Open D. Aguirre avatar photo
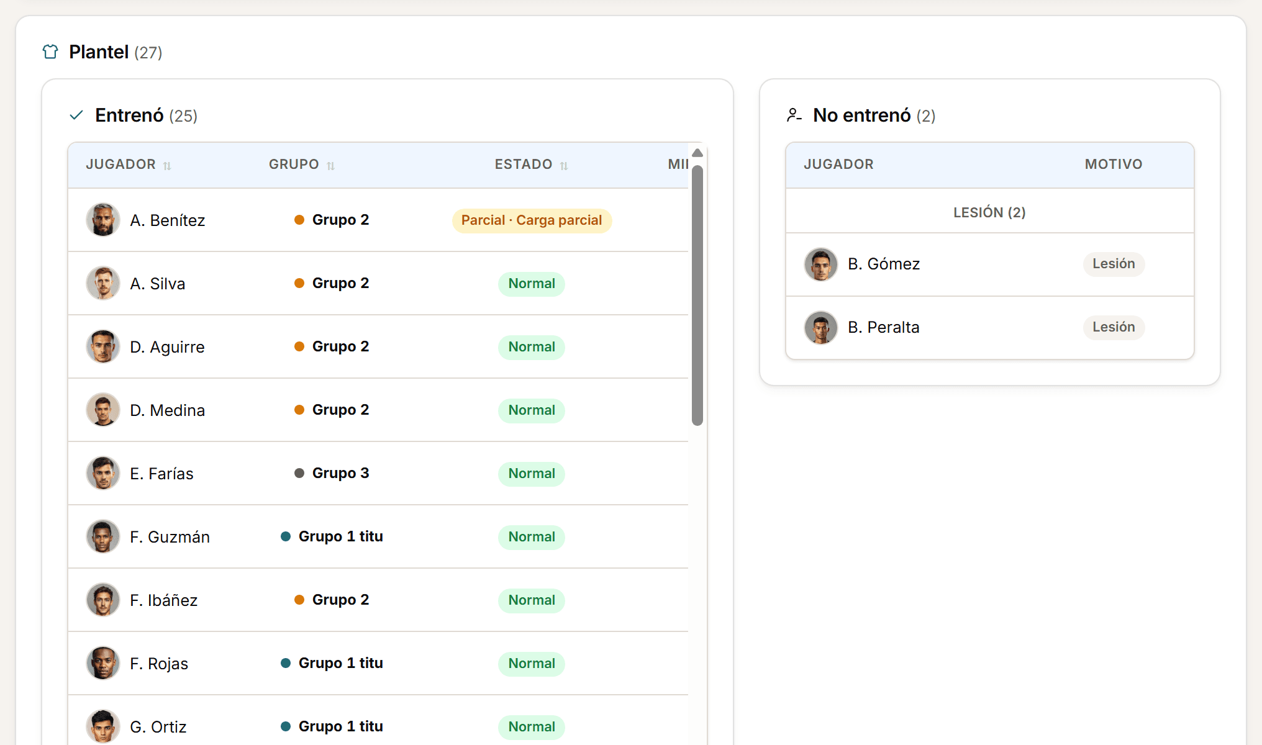 point(103,346)
